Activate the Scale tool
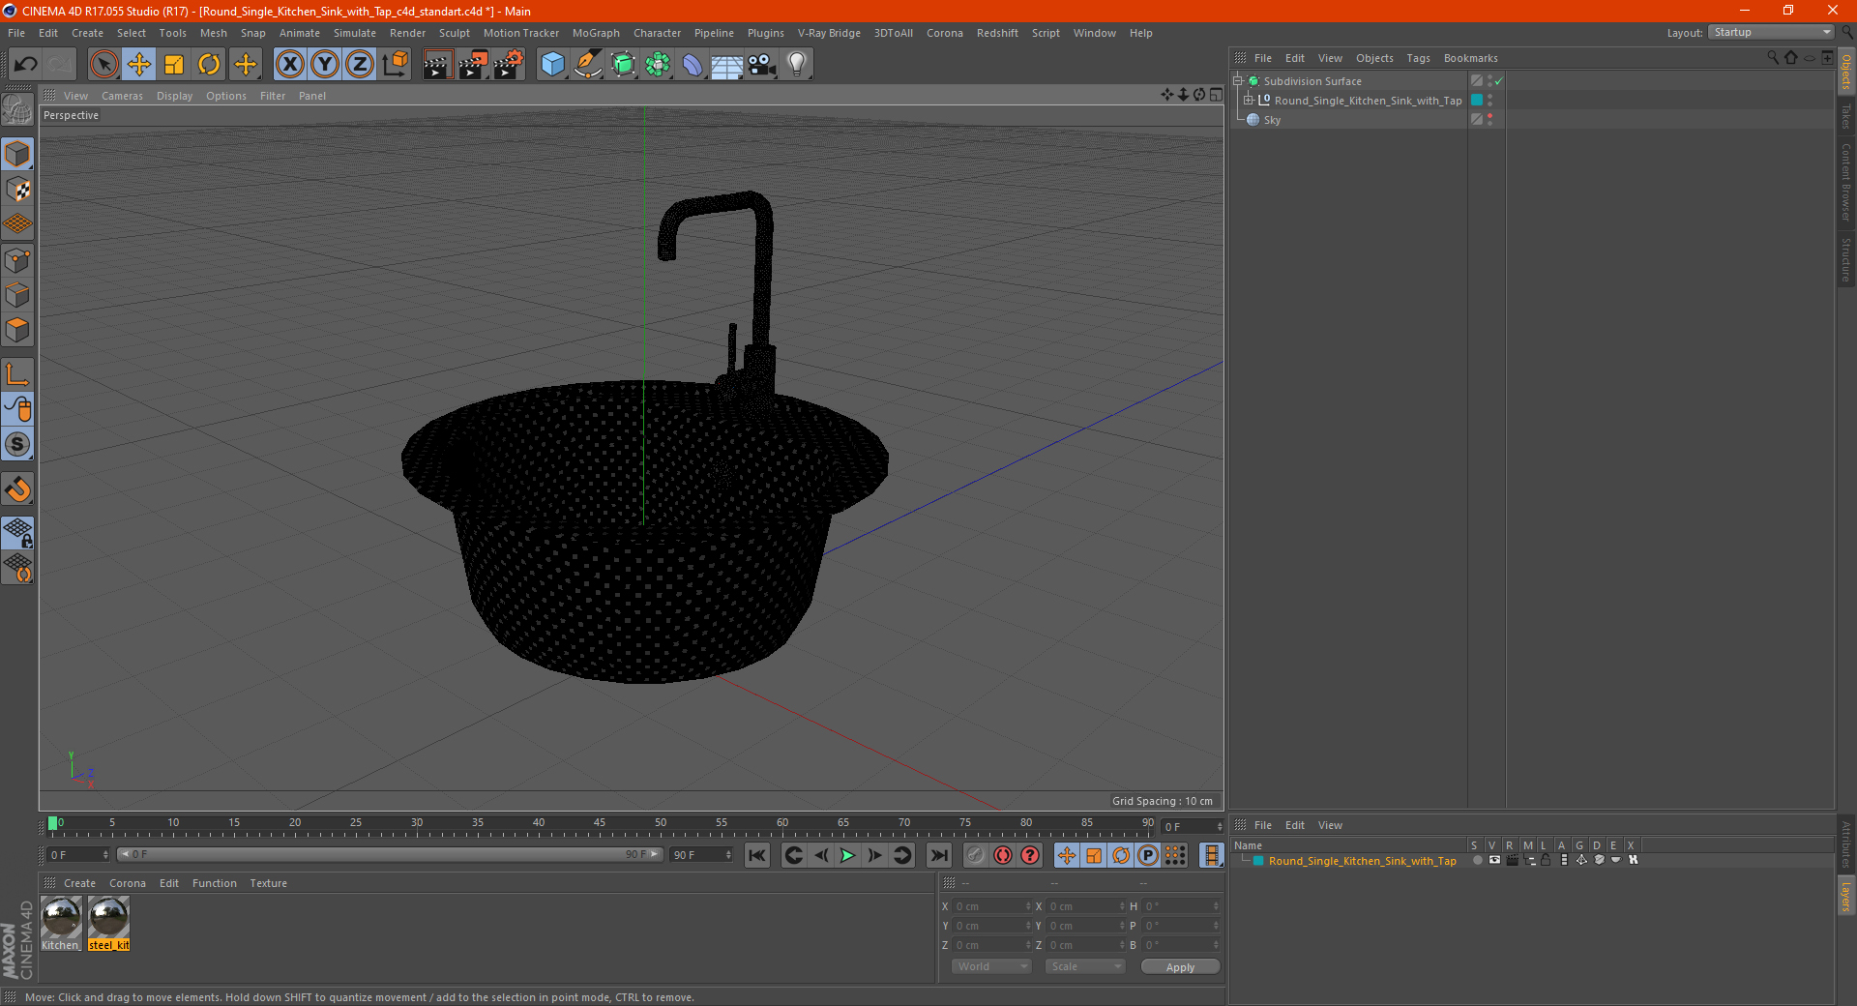 tap(174, 65)
